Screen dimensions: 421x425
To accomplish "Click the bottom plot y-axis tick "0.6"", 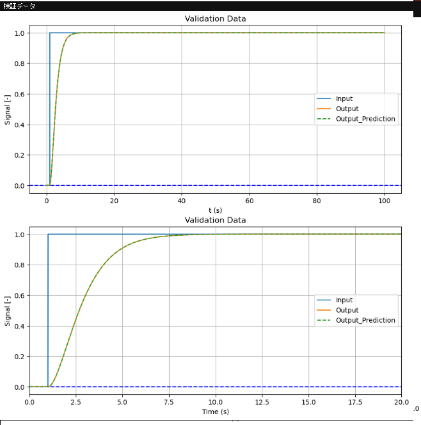I will pyautogui.click(x=19, y=296).
